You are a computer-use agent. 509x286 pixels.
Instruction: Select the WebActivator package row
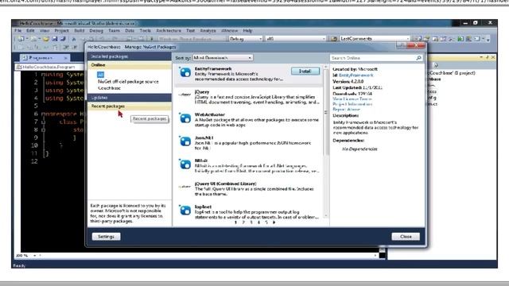pyautogui.click(x=248, y=120)
